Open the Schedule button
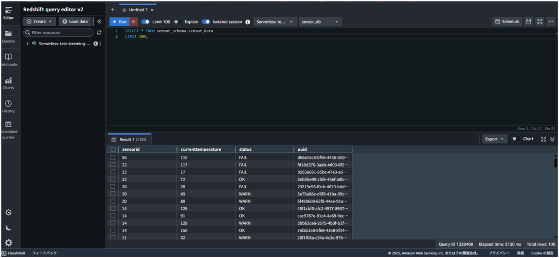Viewport: 559px width, 258px height. tap(507, 22)
